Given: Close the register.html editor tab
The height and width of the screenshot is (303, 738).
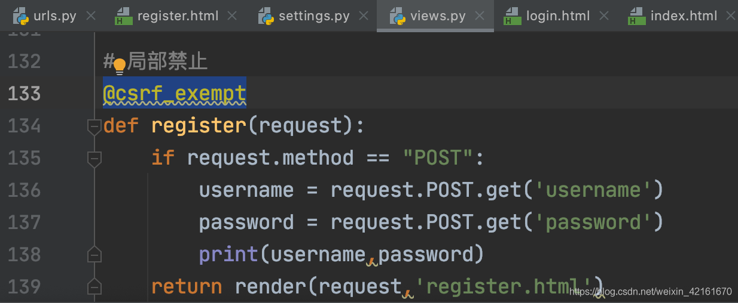Looking at the screenshot, I should click(233, 16).
